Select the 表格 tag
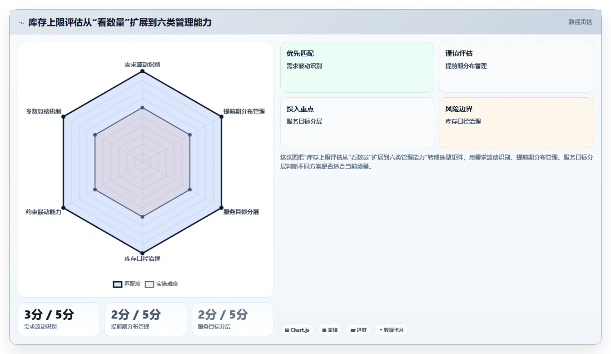 (330, 330)
